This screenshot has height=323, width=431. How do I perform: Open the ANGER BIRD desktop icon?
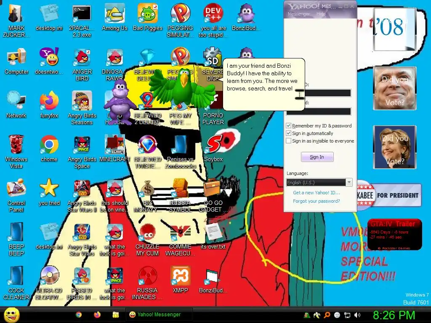(82, 64)
